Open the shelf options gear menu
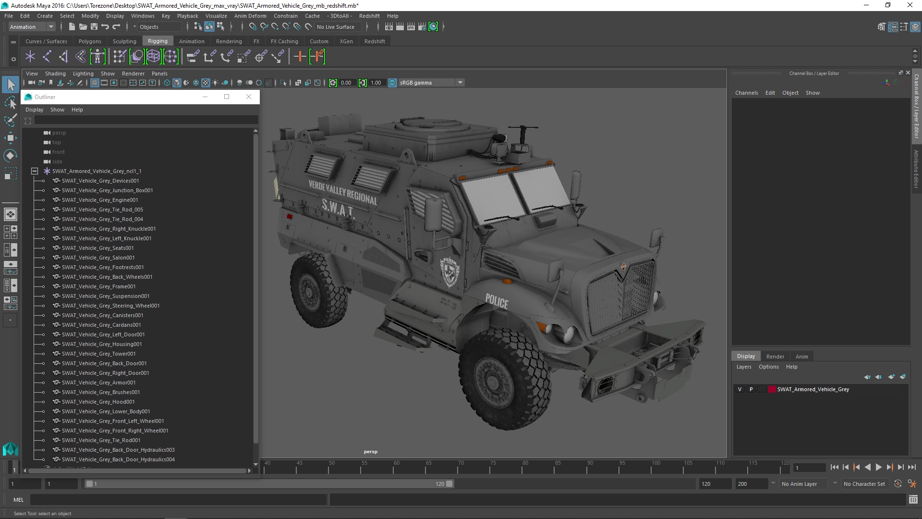This screenshot has height=519, width=922. 13,59
